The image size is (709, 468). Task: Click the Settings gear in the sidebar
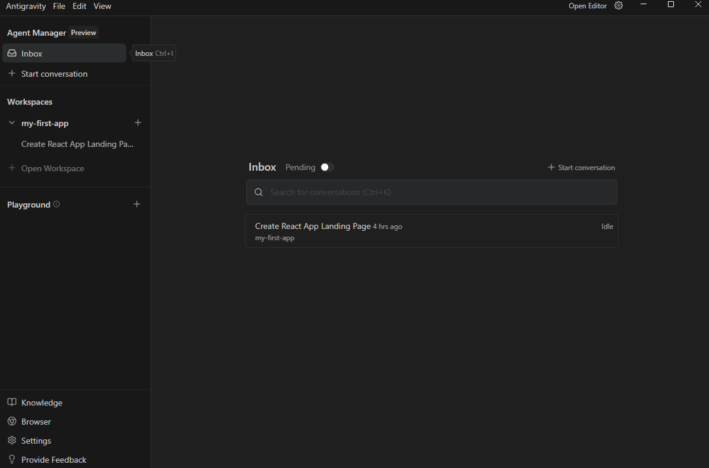[12, 441]
